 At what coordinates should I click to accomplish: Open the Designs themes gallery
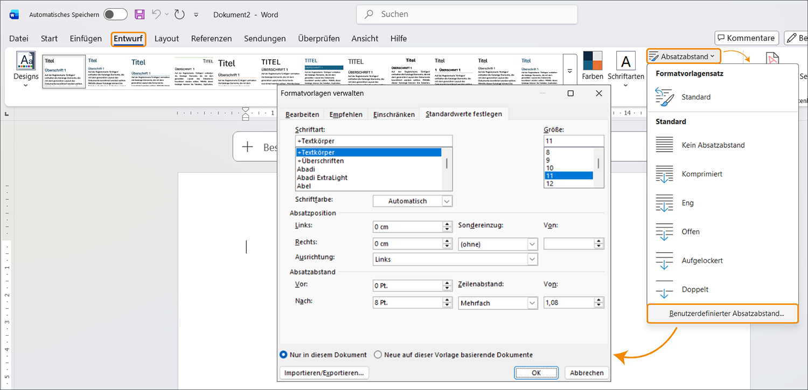coord(26,70)
